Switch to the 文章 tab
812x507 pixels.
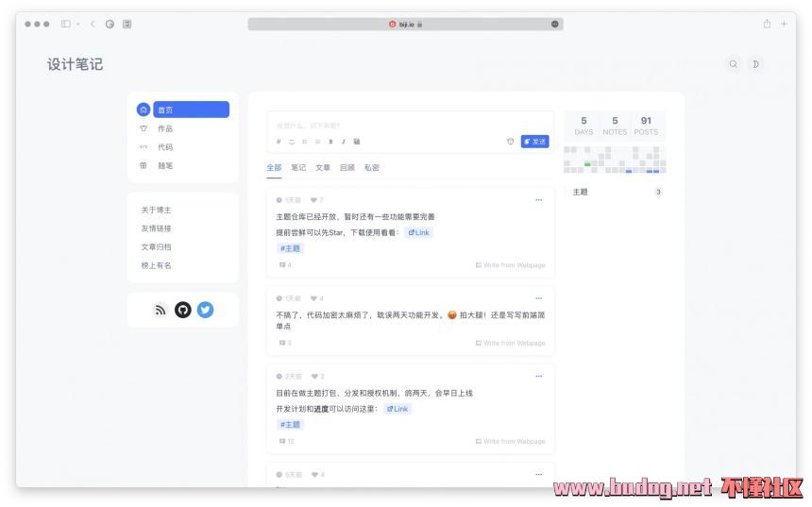[x=323, y=167]
